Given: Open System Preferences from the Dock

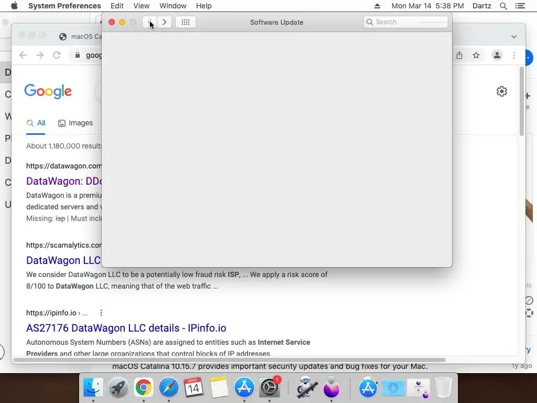Looking at the screenshot, I should coord(270,388).
